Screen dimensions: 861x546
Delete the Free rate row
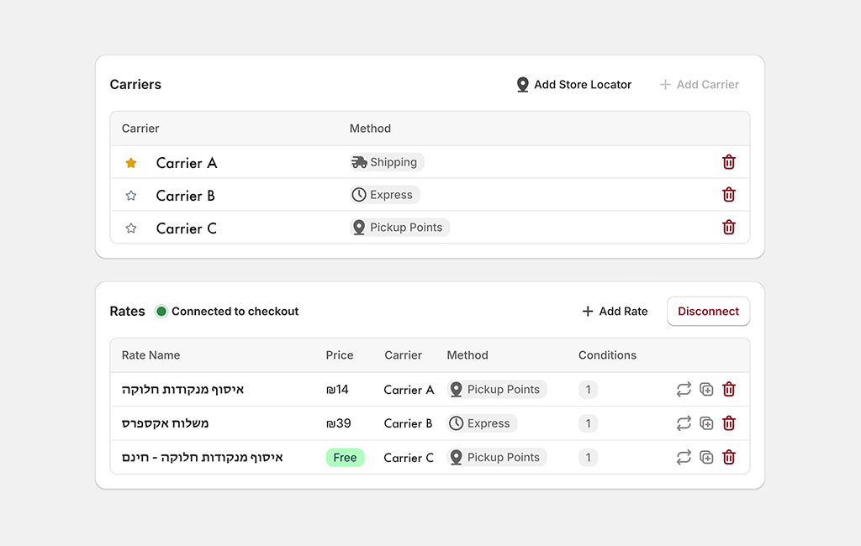coord(729,457)
